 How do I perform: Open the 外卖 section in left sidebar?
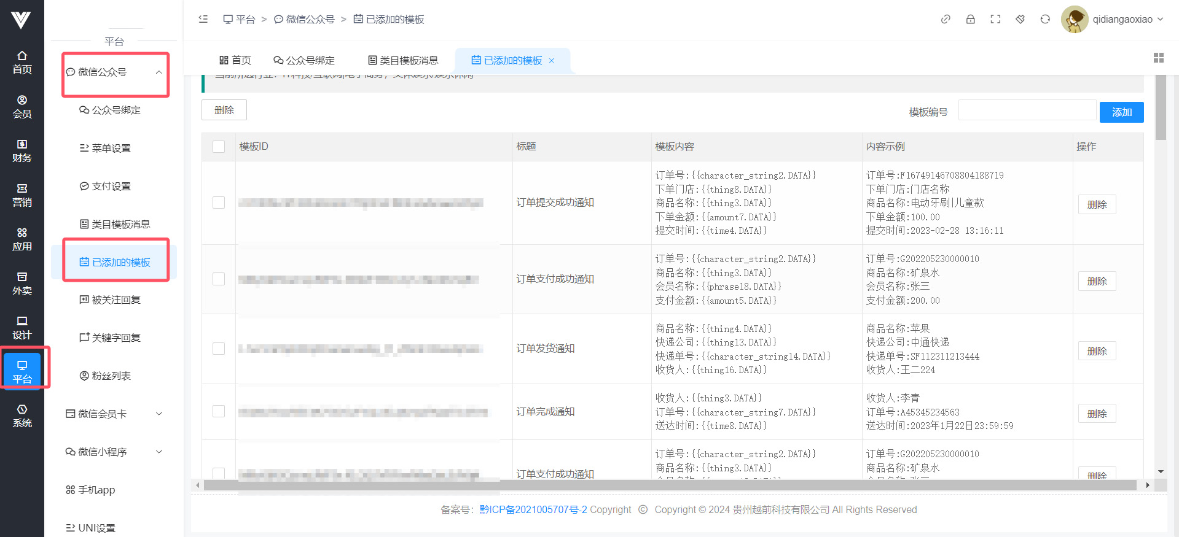(x=22, y=284)
